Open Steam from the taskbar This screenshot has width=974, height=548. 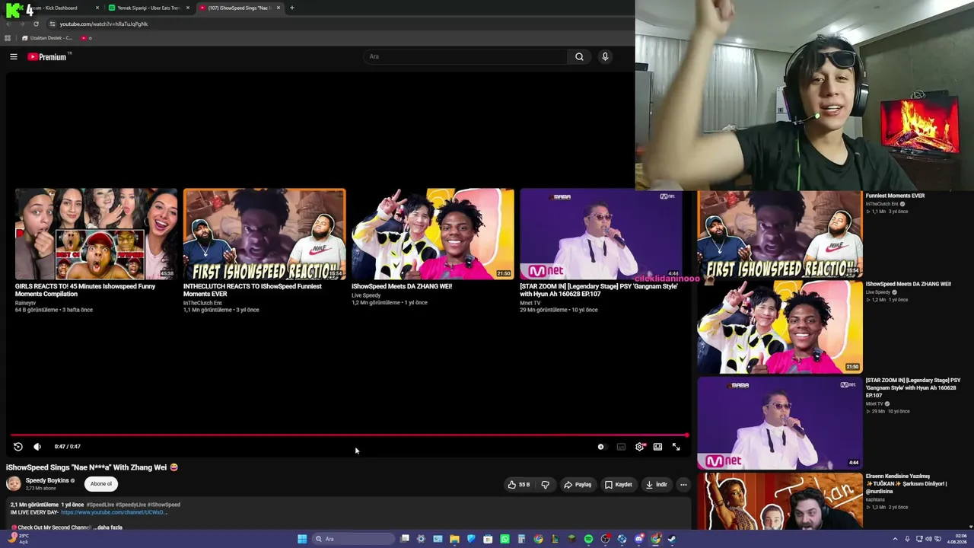tap(672, 539)
